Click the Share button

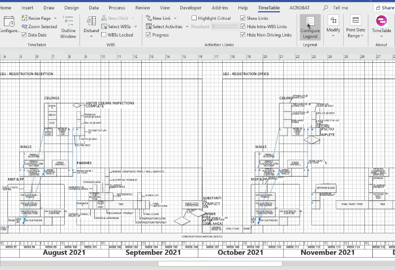point(385,8)
